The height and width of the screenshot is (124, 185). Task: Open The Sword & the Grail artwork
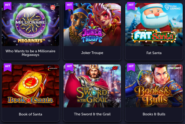(x=92, y=86)
